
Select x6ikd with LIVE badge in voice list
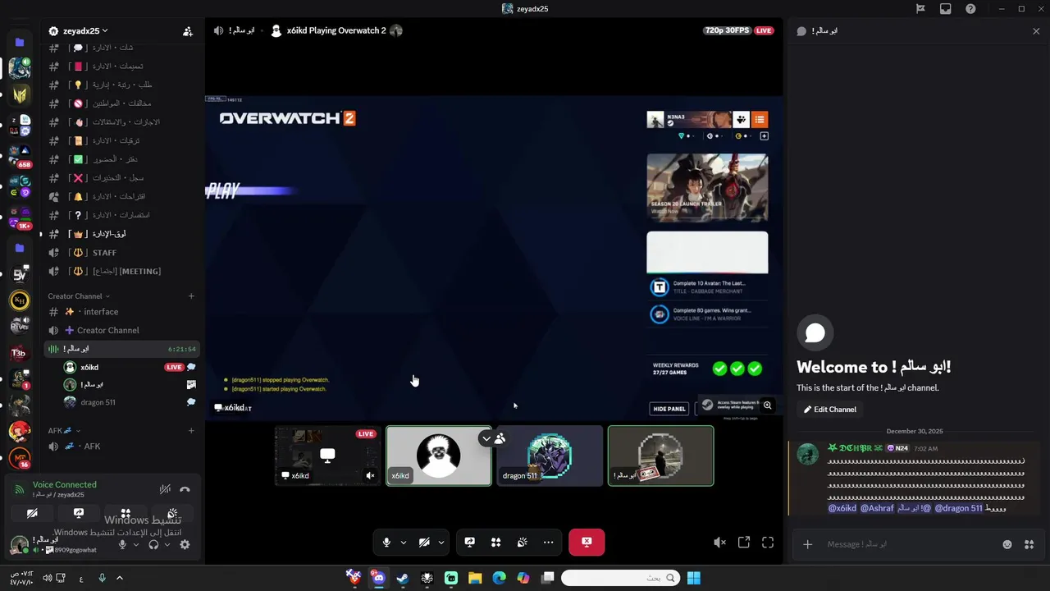(x=129, y=367)
